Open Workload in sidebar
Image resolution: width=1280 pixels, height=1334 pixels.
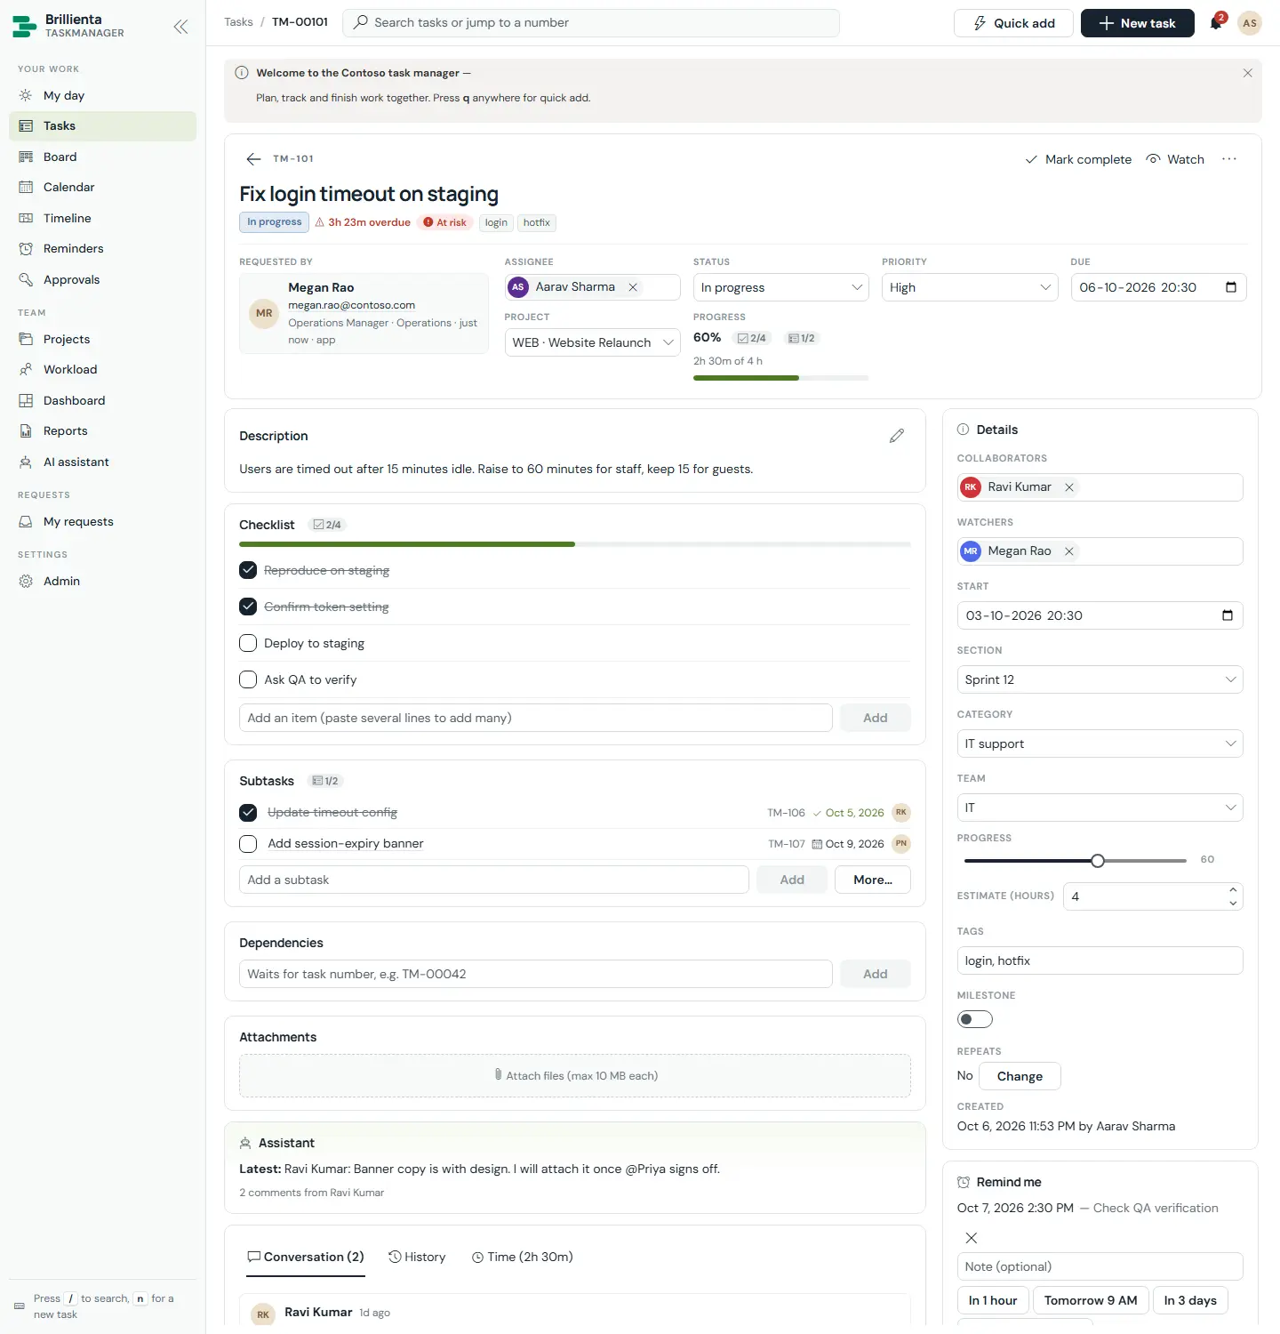102,369
